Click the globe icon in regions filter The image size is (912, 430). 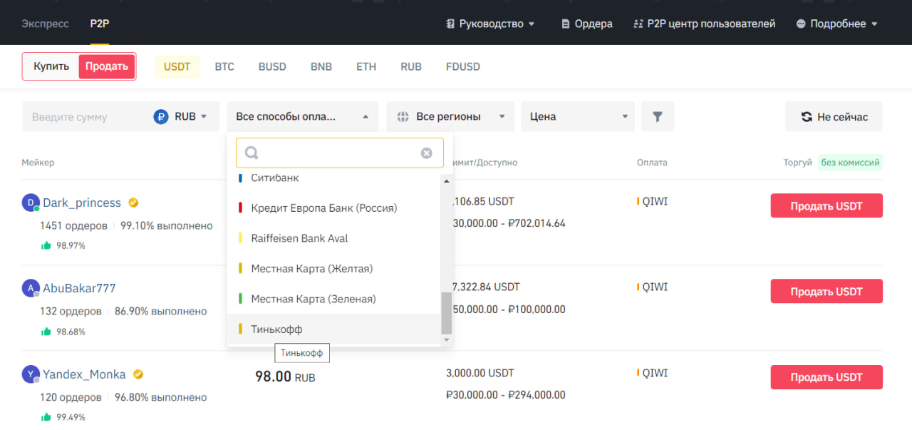pos(403,117)
